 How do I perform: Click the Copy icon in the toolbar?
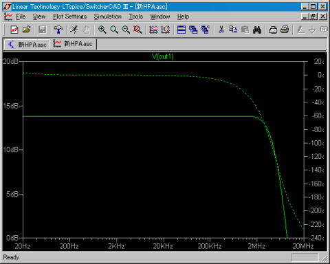233,30
